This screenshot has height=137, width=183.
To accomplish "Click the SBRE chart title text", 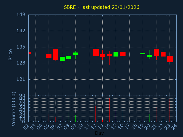I will point(101,7).
